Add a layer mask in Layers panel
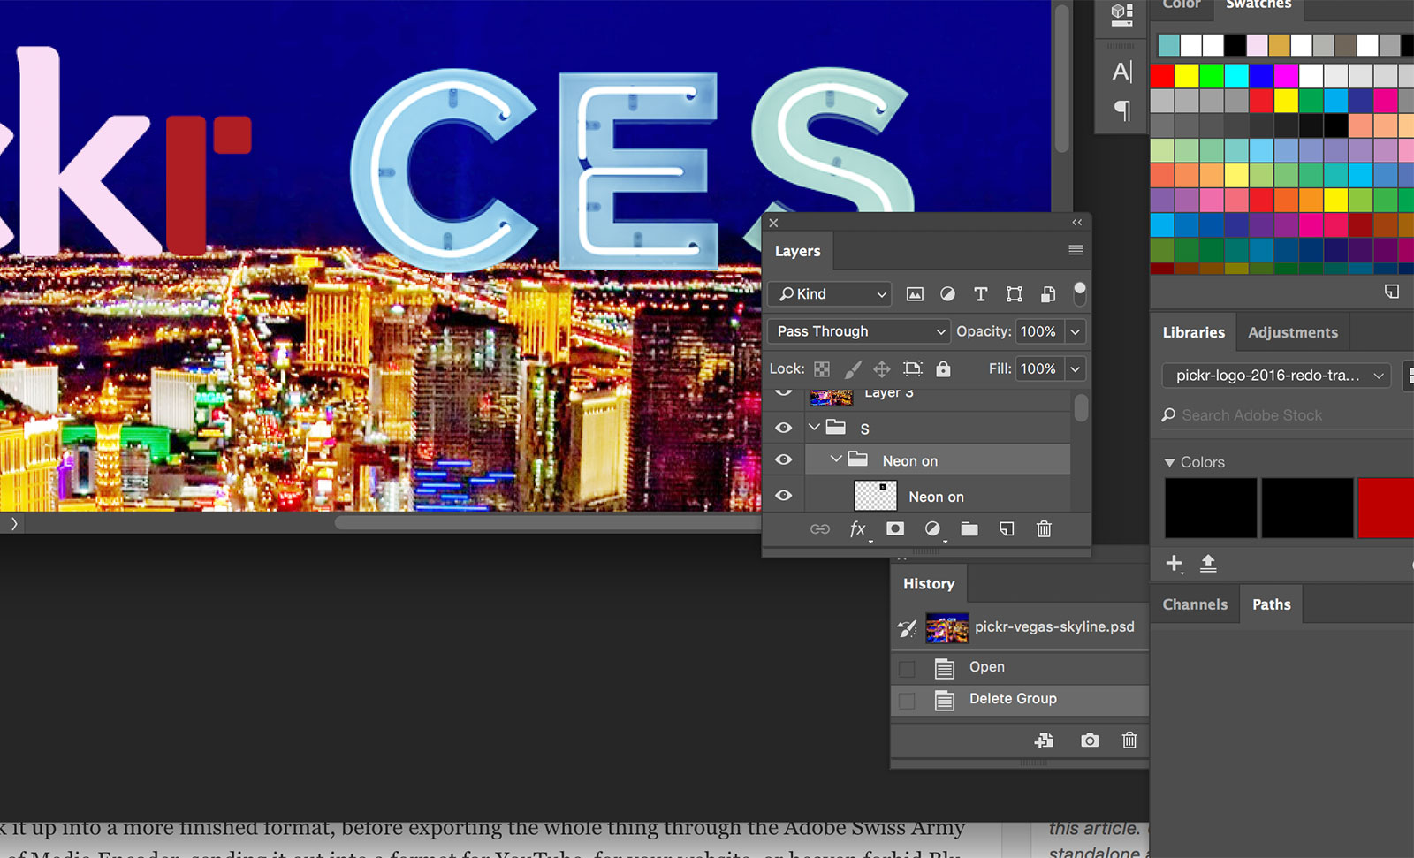1414x858 pixels. pyautogui.click(x=895, y=529)
